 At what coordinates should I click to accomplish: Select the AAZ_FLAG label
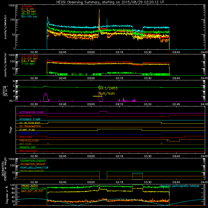(x=25, y=144)
